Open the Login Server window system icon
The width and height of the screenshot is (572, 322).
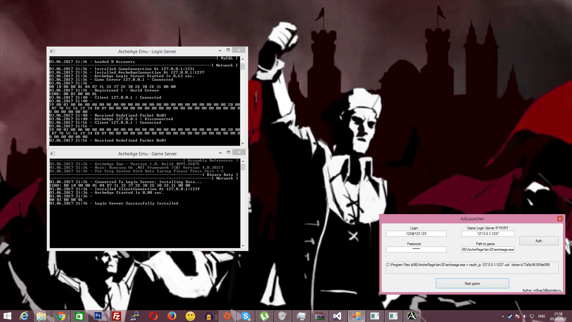[52, 51]
